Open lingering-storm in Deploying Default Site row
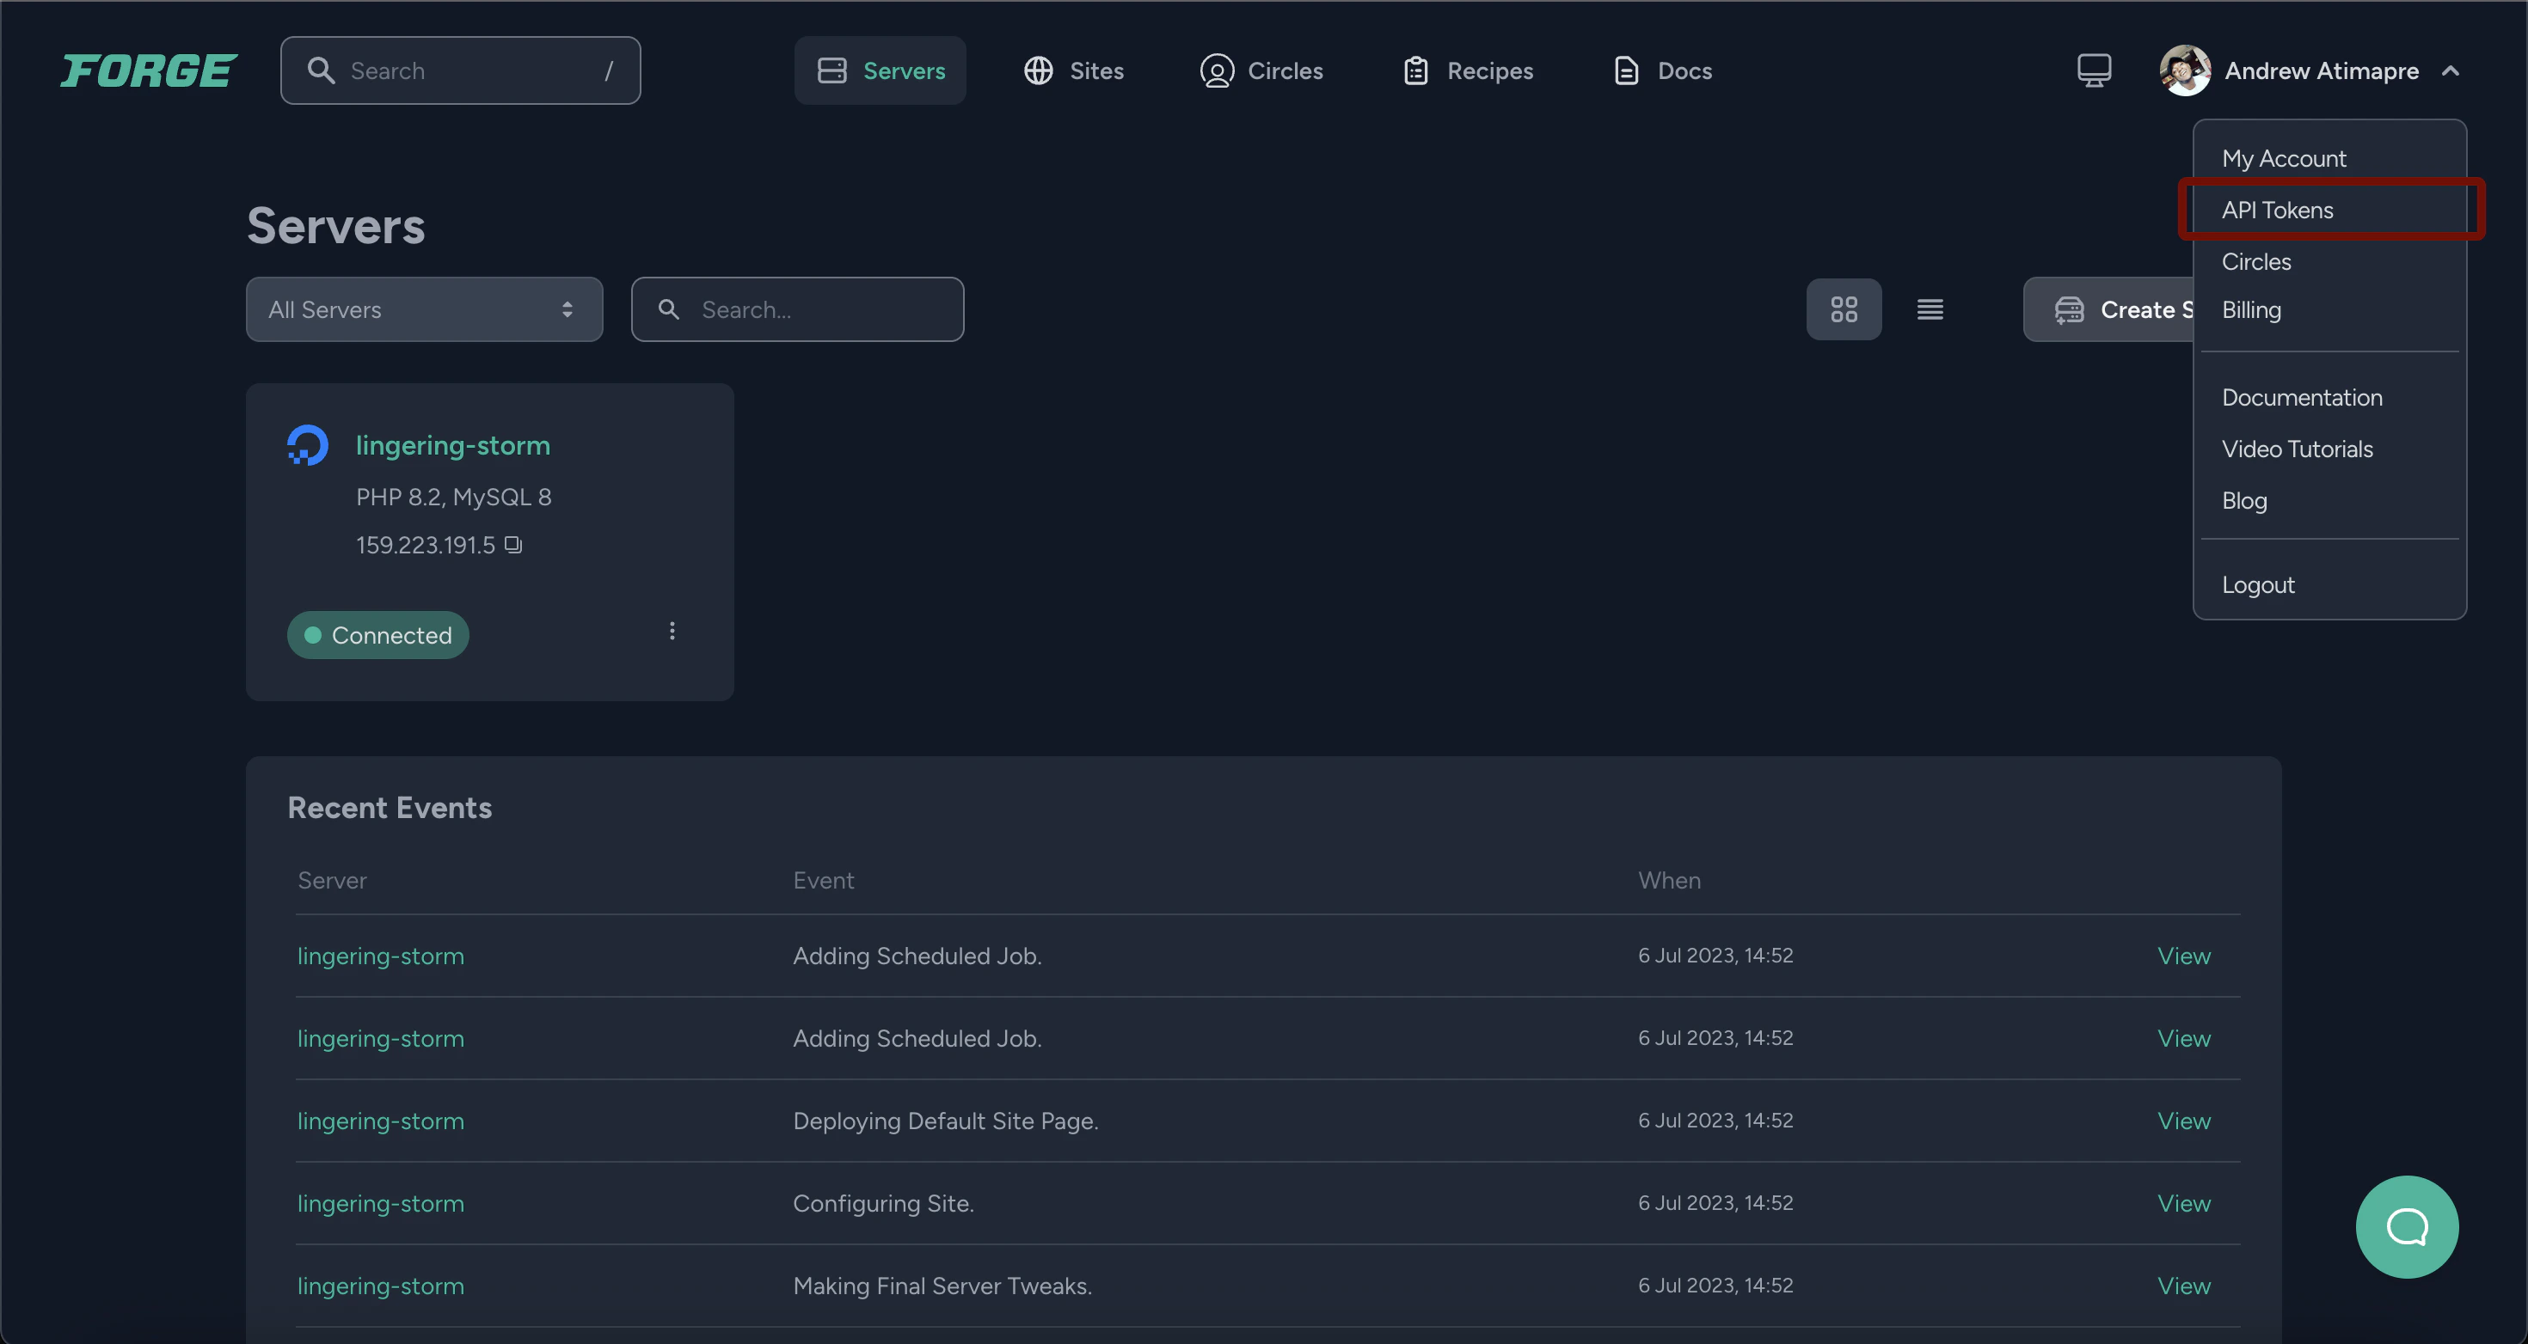Viewport: 2528px width, 1344px height. pos(381,1121)
